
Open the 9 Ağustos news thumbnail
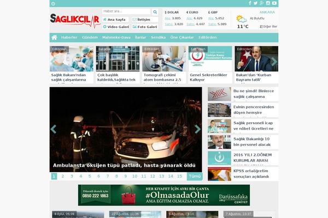(192, 214)
